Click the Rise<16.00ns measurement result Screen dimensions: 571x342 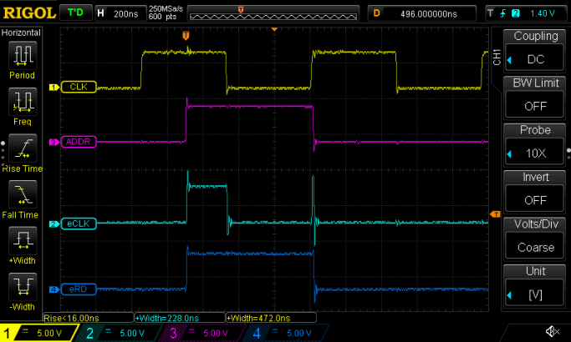88,318
